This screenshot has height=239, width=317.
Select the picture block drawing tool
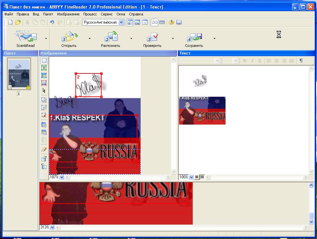tap(44, 83)
